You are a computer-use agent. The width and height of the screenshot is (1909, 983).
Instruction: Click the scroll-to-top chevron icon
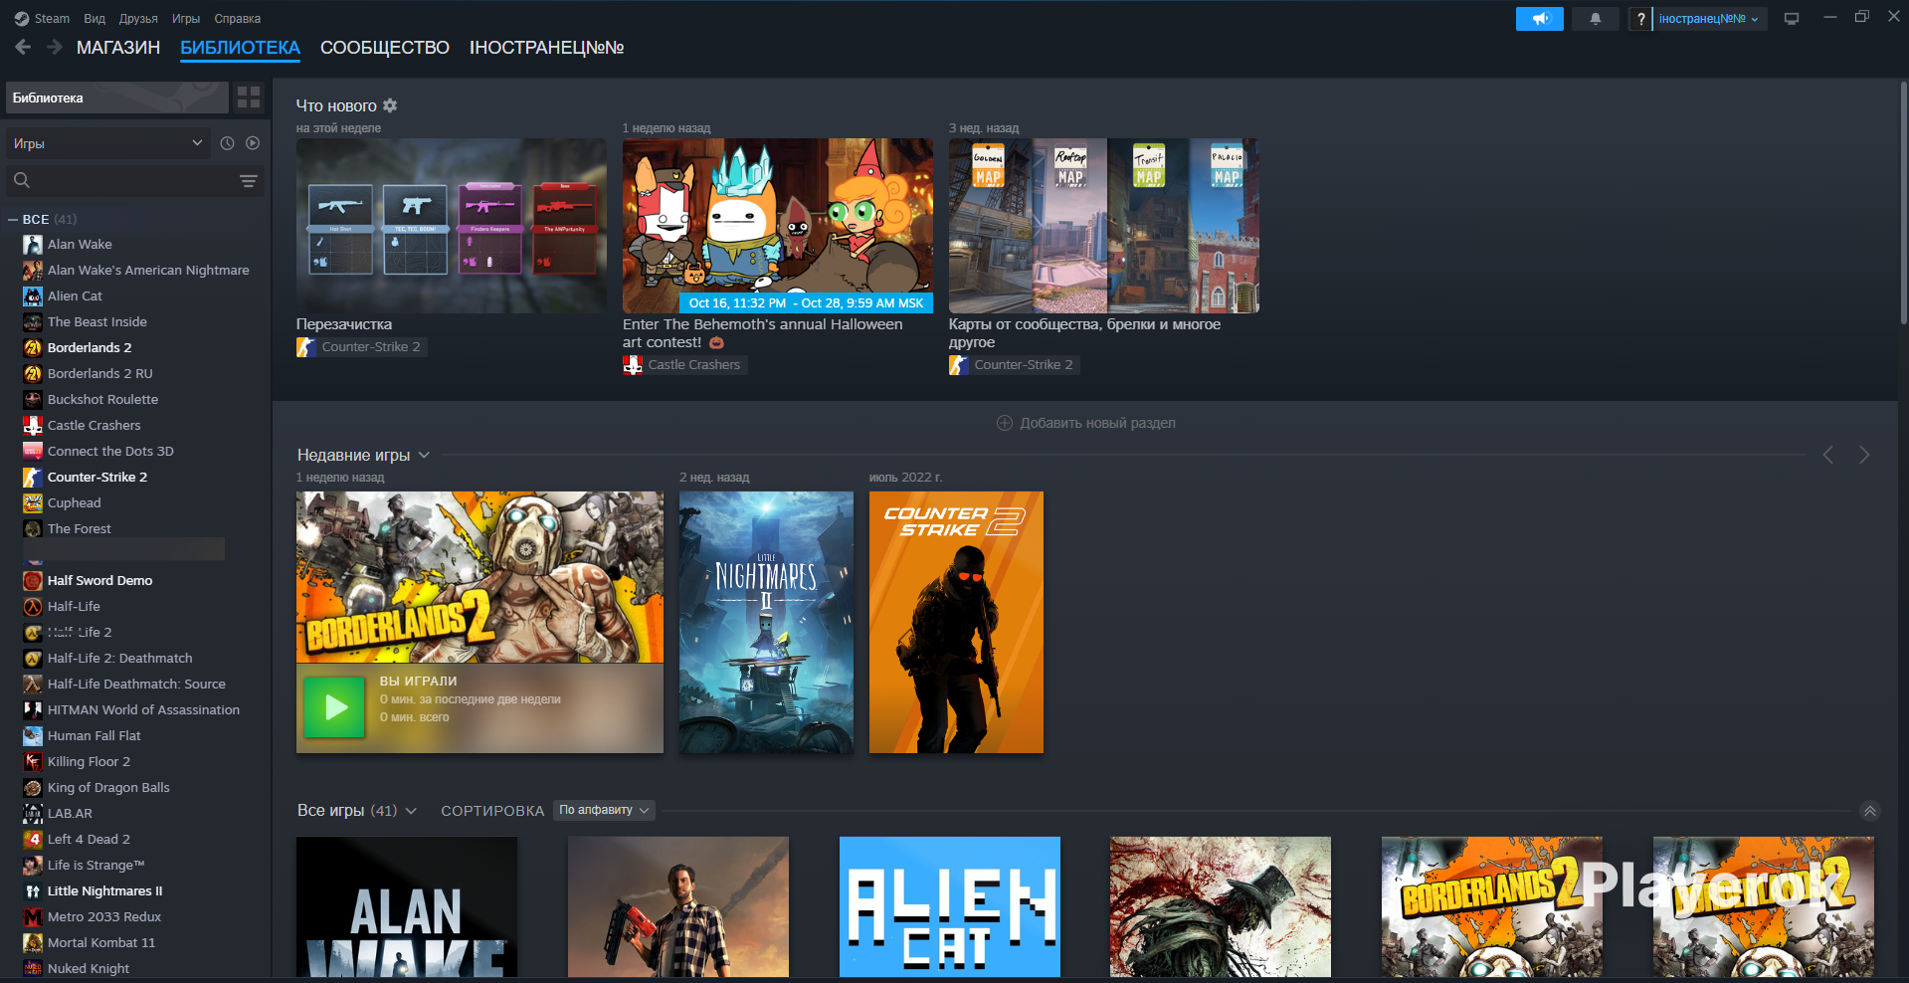pyautogui.click(x=1870, y=811)
